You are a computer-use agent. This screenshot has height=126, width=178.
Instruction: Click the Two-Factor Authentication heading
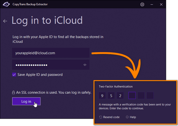pyautogui.click(x=116, y=87)
